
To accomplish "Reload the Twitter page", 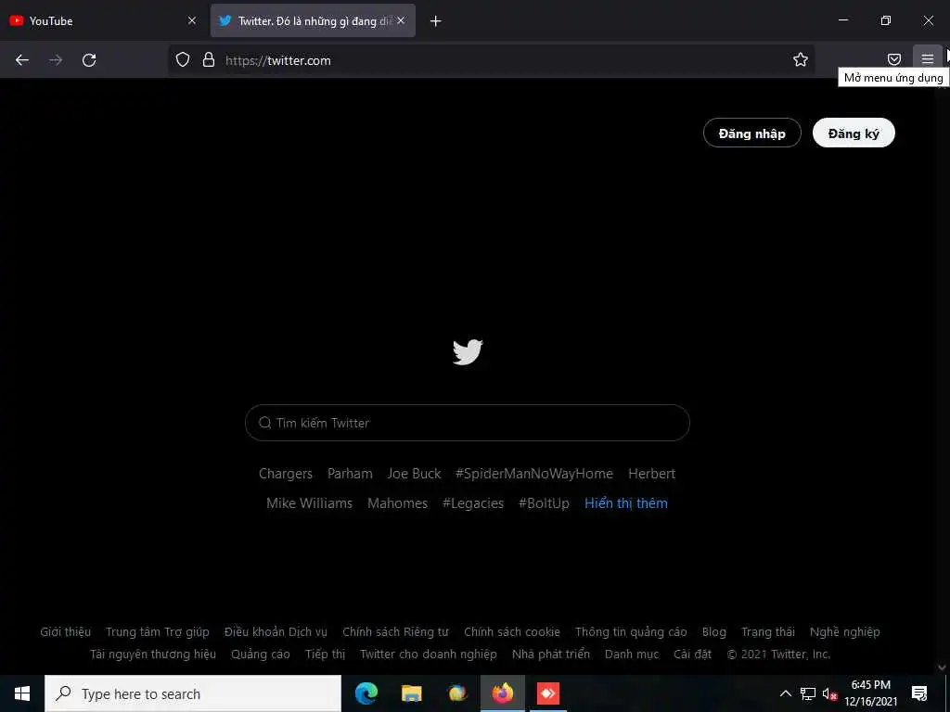I will point(89,60).
